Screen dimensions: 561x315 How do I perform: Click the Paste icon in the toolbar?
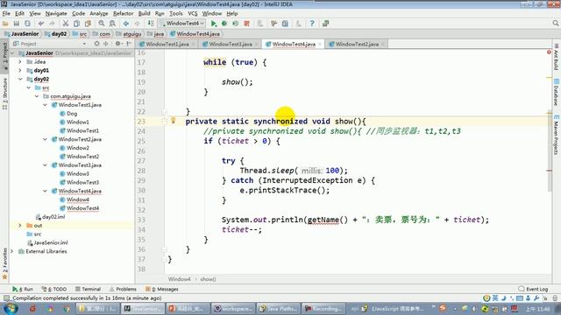(x=88, y=24)
